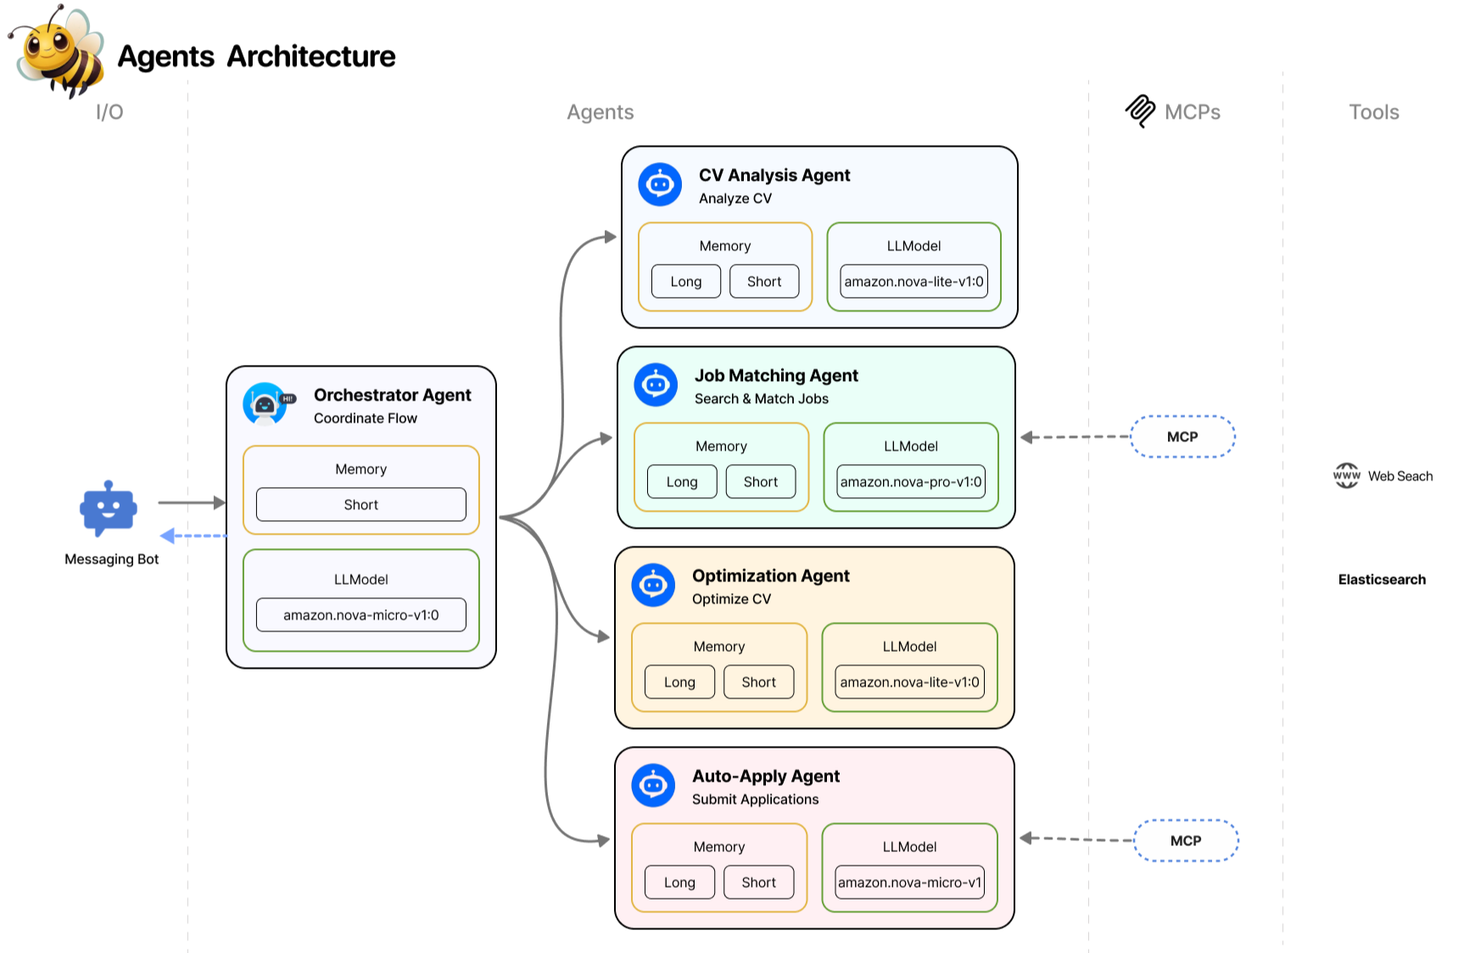Click the MCPs column header text

coord(1193,112)
